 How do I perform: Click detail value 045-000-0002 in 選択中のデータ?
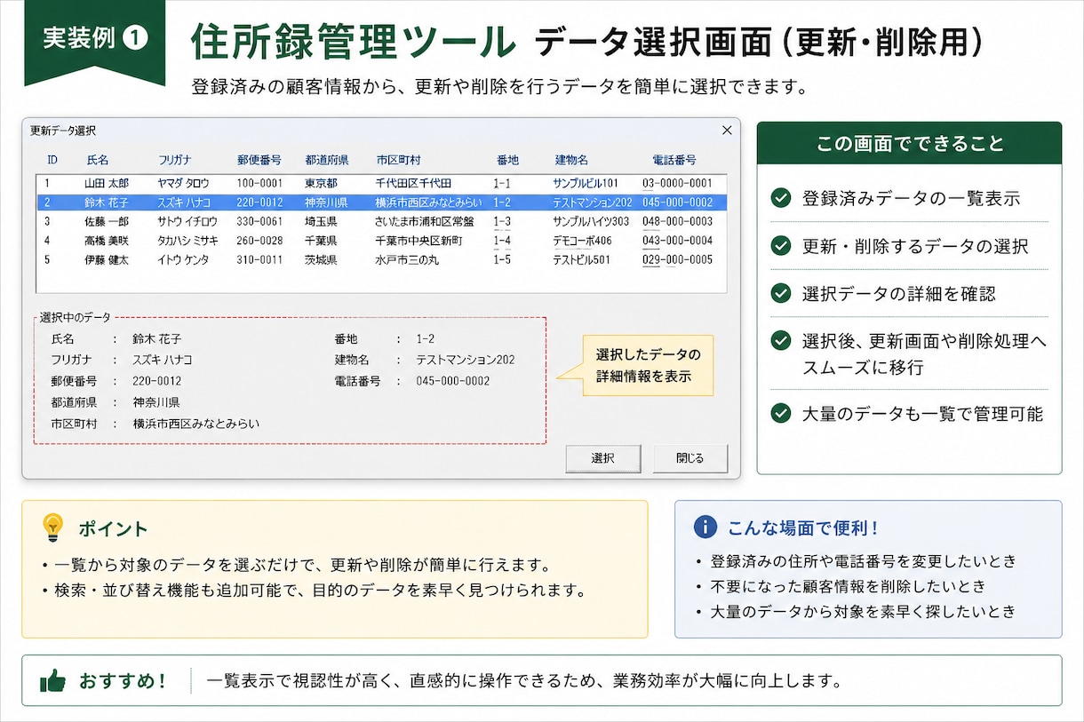tap(453, 381)
